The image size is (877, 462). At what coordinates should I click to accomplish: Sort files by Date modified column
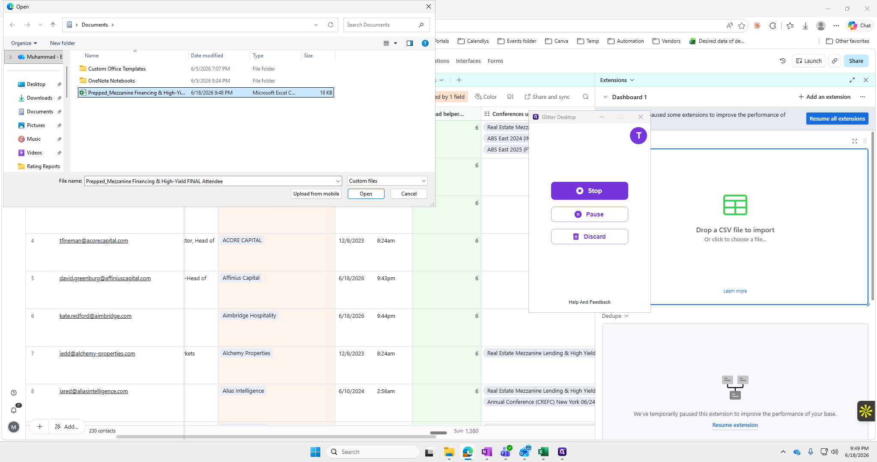(207, 56)
